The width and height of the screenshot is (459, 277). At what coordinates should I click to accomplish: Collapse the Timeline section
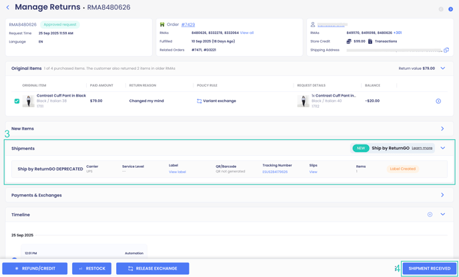(x=442, y=214)
